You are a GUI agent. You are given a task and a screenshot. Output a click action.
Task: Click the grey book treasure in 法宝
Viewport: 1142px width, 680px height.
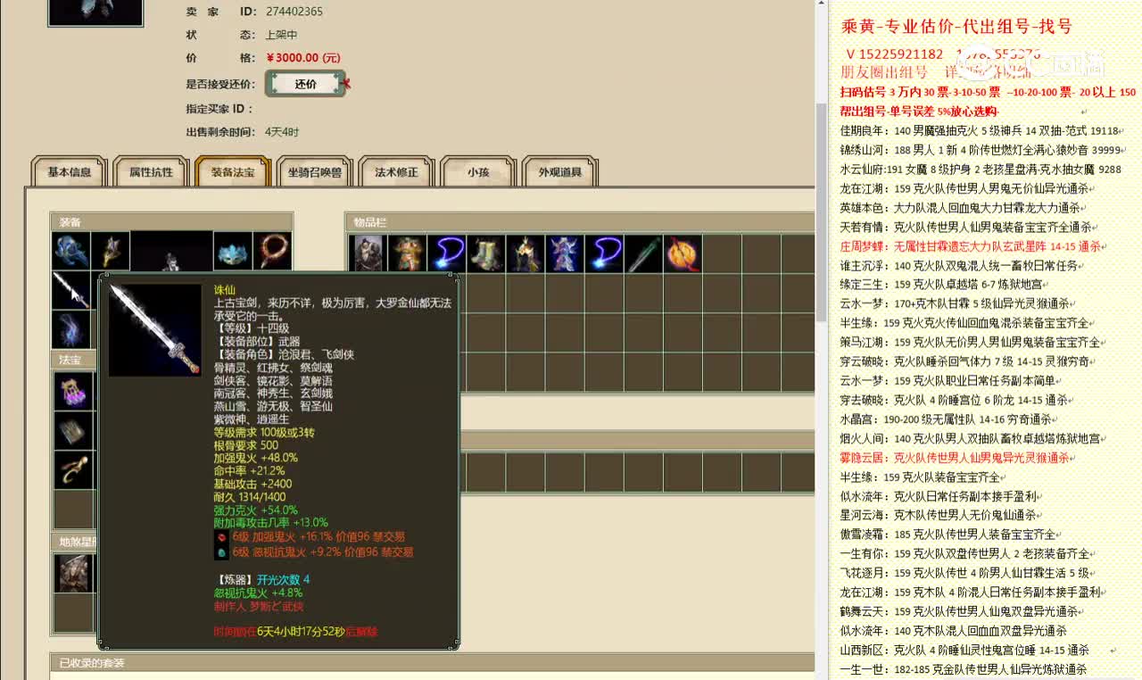pos(73,431)
